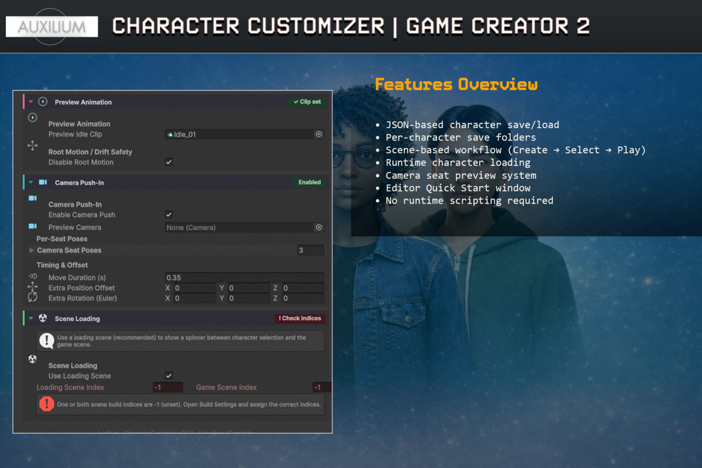The width and height of the screenshot is (702, 468).
Task: Click the Unity cube icon in Scene Loading header
Action: coord(43,318)
